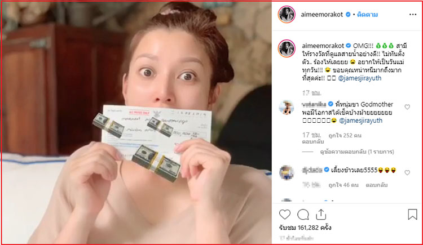Open @jamesjirayuth mention in caption

coord(360,78)
